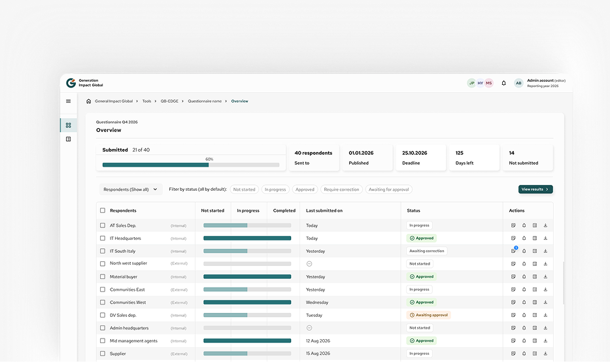Open IT South Italy note with badge
The width and height of the screenshot is (610, 362).
coord(513,251)
